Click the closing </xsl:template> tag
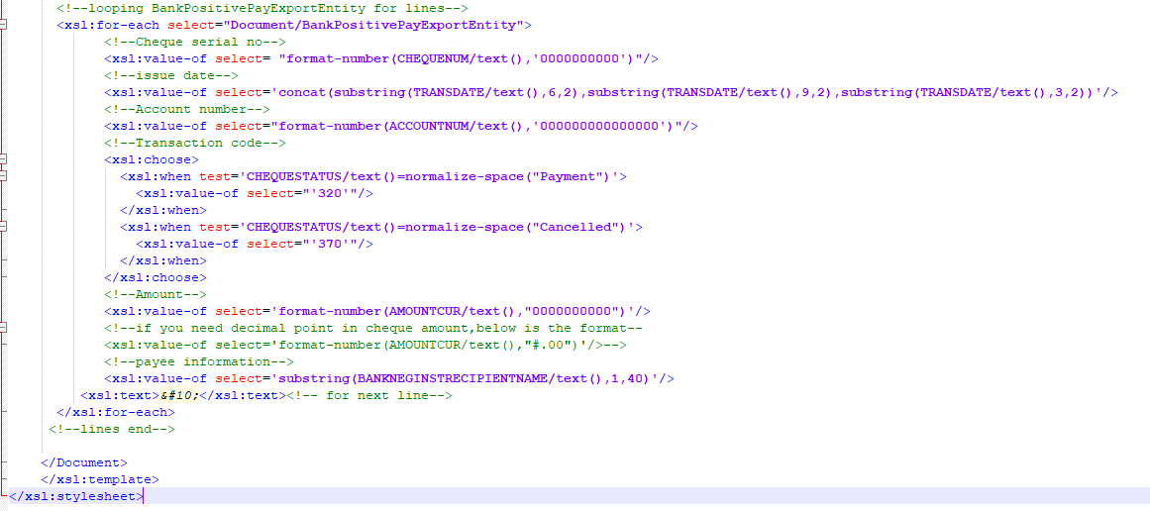Viewport: 1150px width, 511px height. 100,479
